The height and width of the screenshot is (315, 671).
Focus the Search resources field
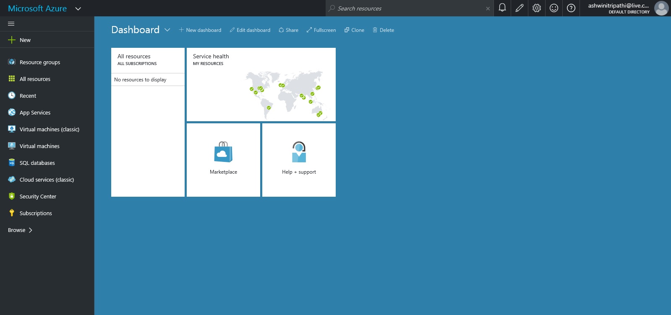(409, 8)
